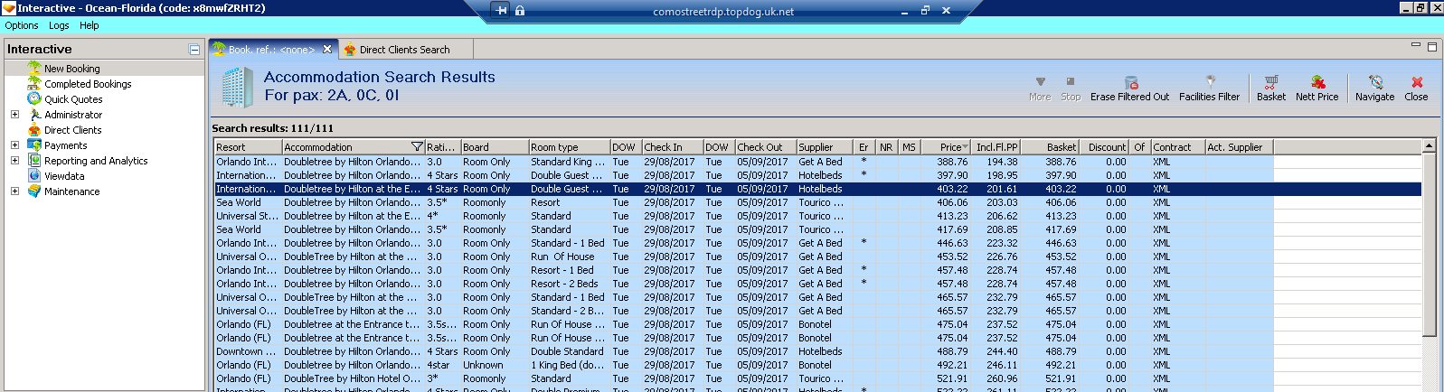Screen dimensions: 1444x392
Task: Open the Options menu
Action: tap(22, 25)
